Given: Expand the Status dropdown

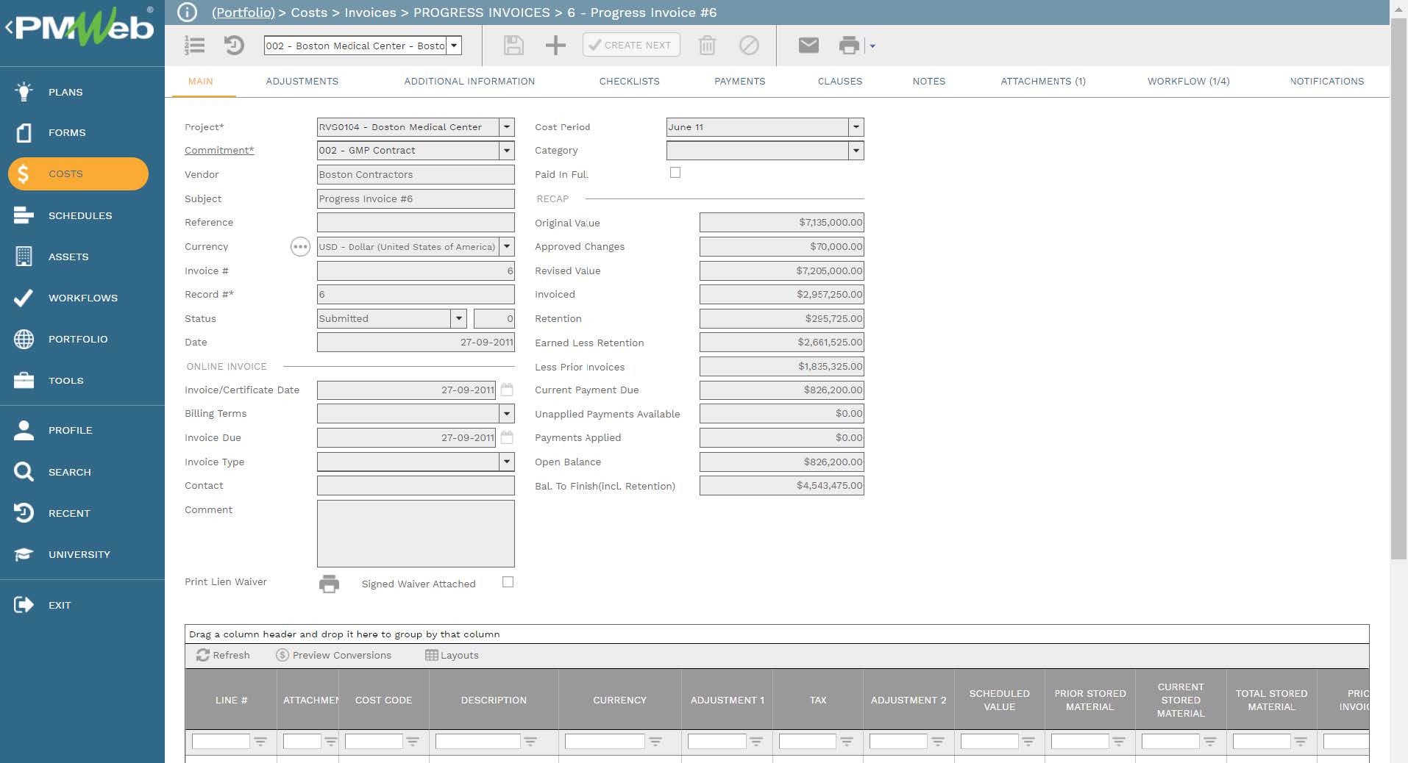Looking at the screenshot, I should [x=459, y=318].
